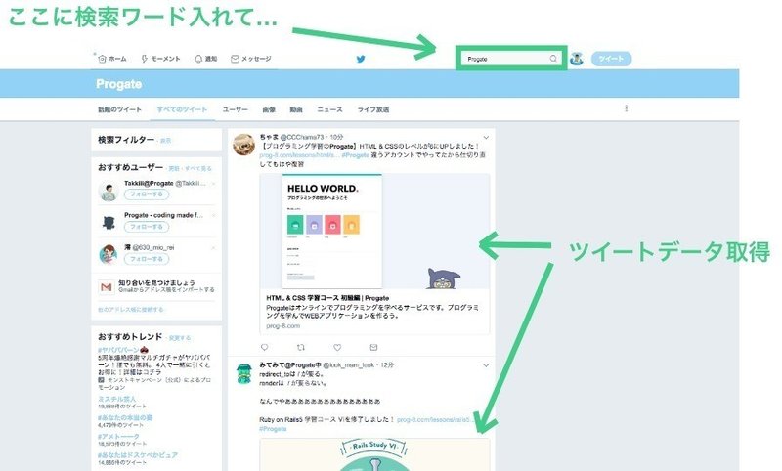This screenshot has width=782, height=471.
Task: Open the HTML & CSS 学習コース 初級編 card title
Action: click(327, 298)
